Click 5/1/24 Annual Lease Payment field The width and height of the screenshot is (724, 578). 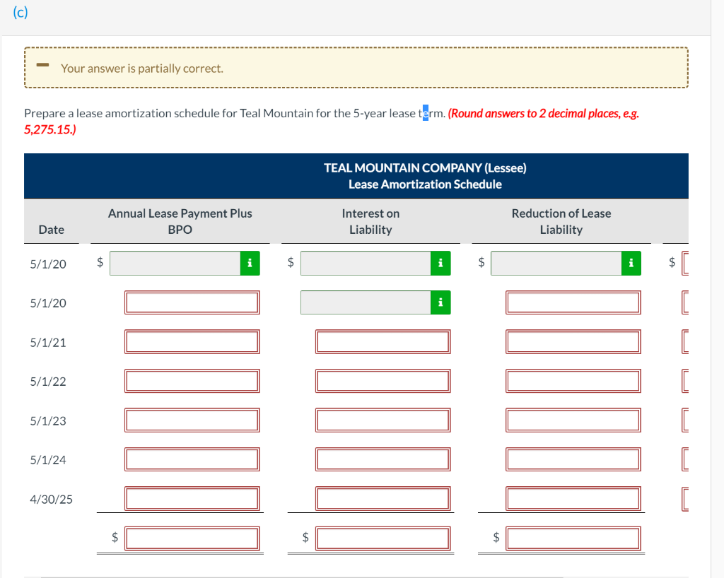coord(192,459)
